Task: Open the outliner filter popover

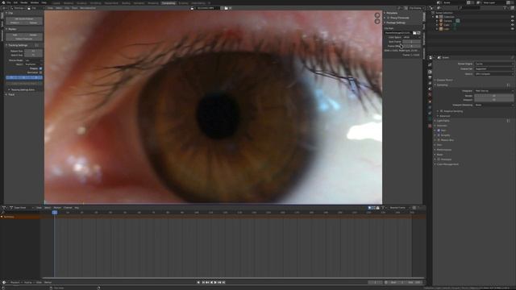Action: 506,8
